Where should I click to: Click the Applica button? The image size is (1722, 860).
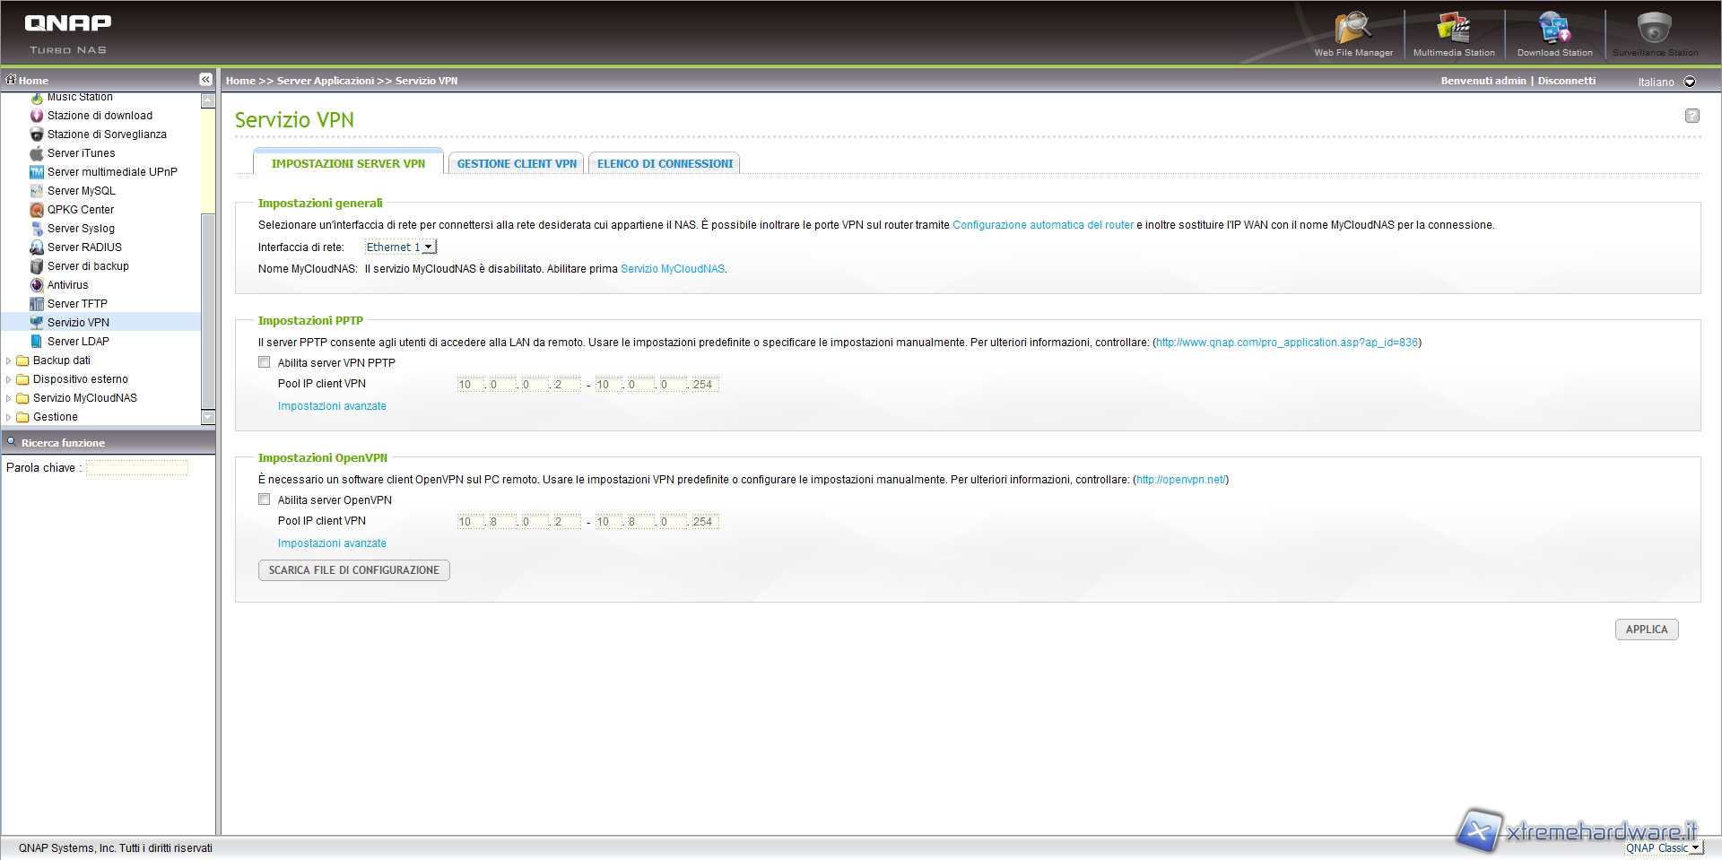pyautogui.click(x=1646, y=630)
